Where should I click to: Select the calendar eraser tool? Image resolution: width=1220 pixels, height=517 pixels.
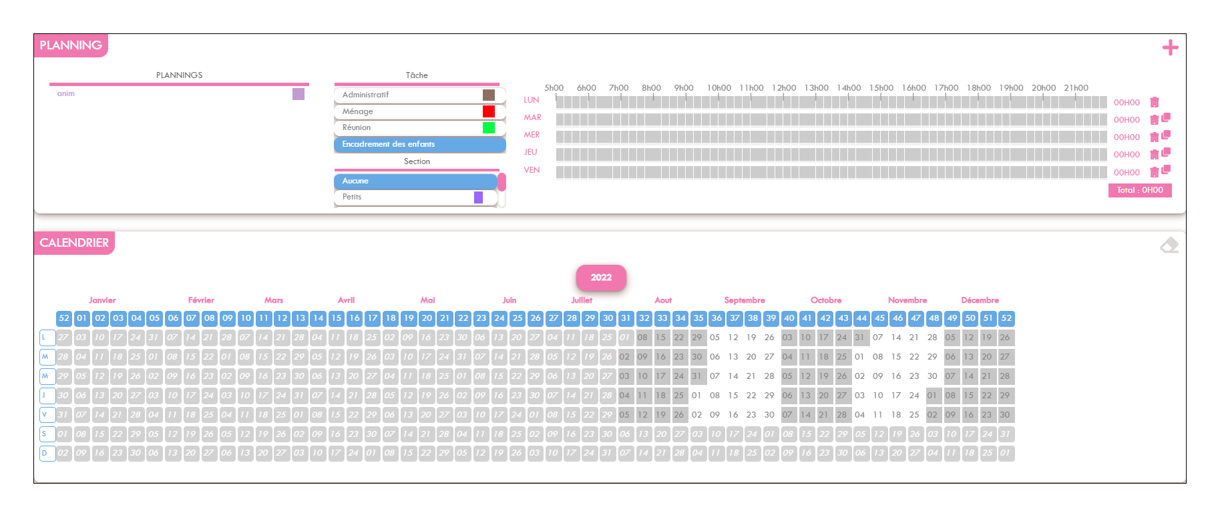tap(1169, 245)
